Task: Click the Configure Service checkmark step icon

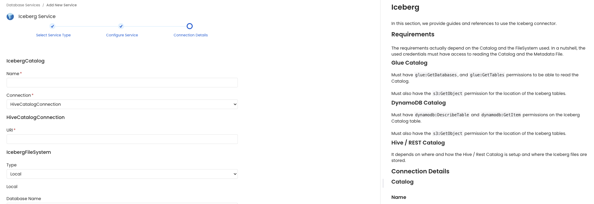Action: pyautogui.click(x=121, y=26)
